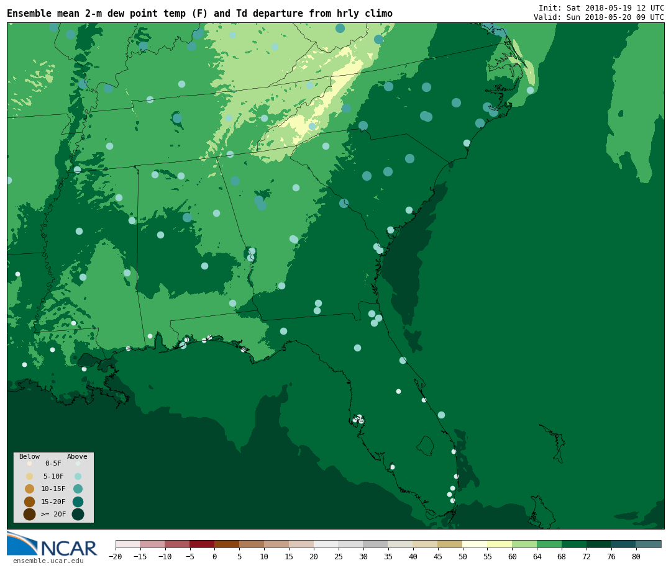671x568 pixels.
Task: Select the colorbar swatch between 10 and 15
Action: coord(276,544)
